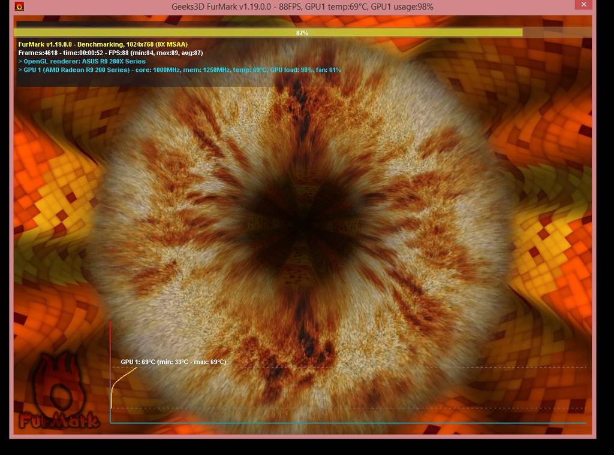Click the 'OpenGL renderer: ASUS R9 280X Series' line
The height and width of the screenshot is (455, 614).
click(x=82, y=62)
